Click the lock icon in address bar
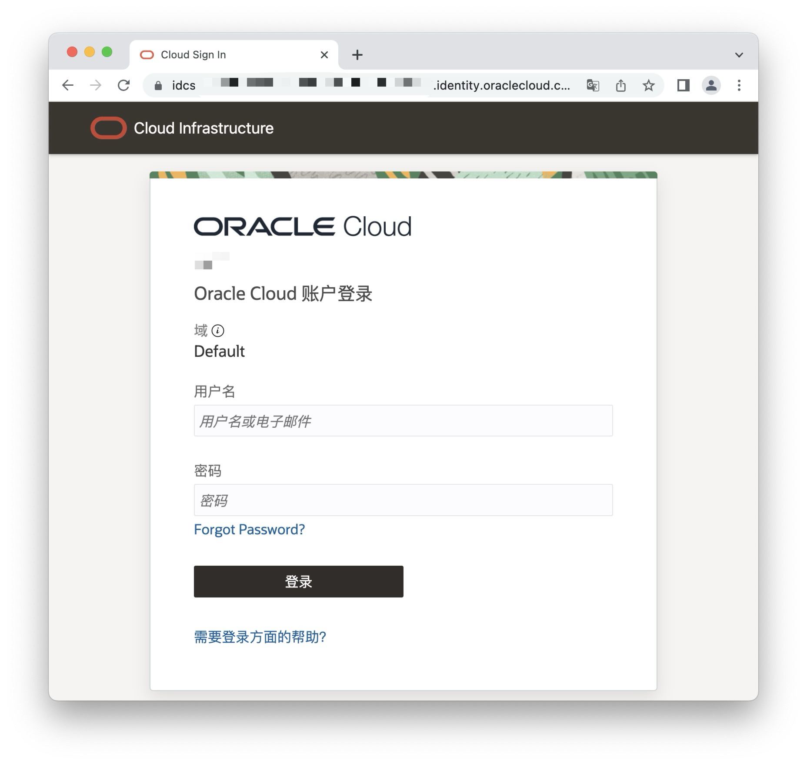The image size is (807, 765). click(x=158, y=86)
